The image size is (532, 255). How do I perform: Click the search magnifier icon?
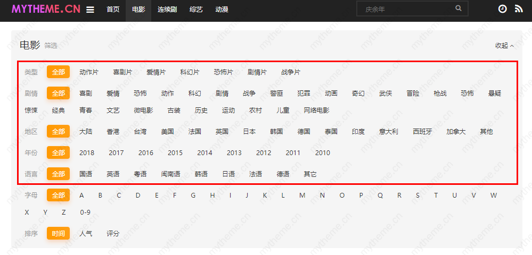tap(459, 8)
